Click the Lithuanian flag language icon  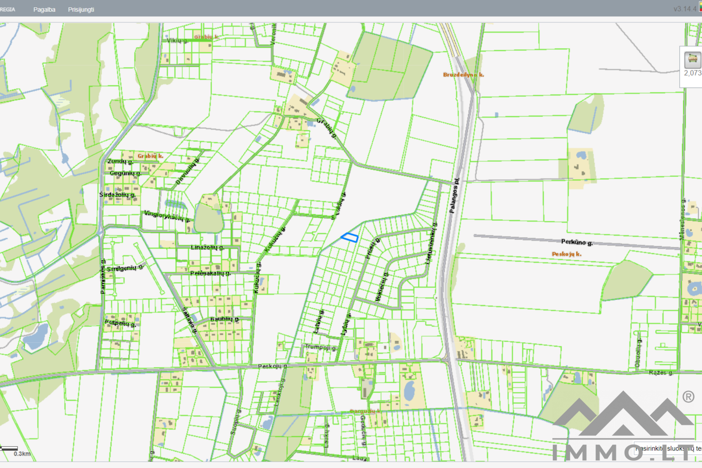coord(700,7)
